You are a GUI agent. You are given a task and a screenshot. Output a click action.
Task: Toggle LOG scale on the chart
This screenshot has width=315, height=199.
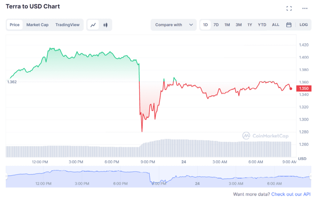click(x=303, y=25)
